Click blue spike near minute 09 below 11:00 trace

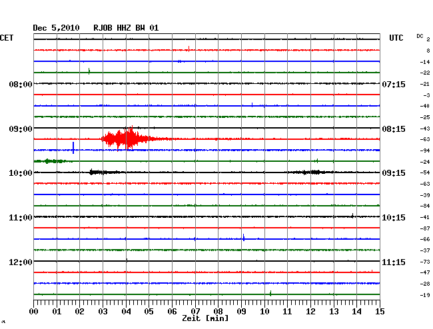tap(244, 237)
